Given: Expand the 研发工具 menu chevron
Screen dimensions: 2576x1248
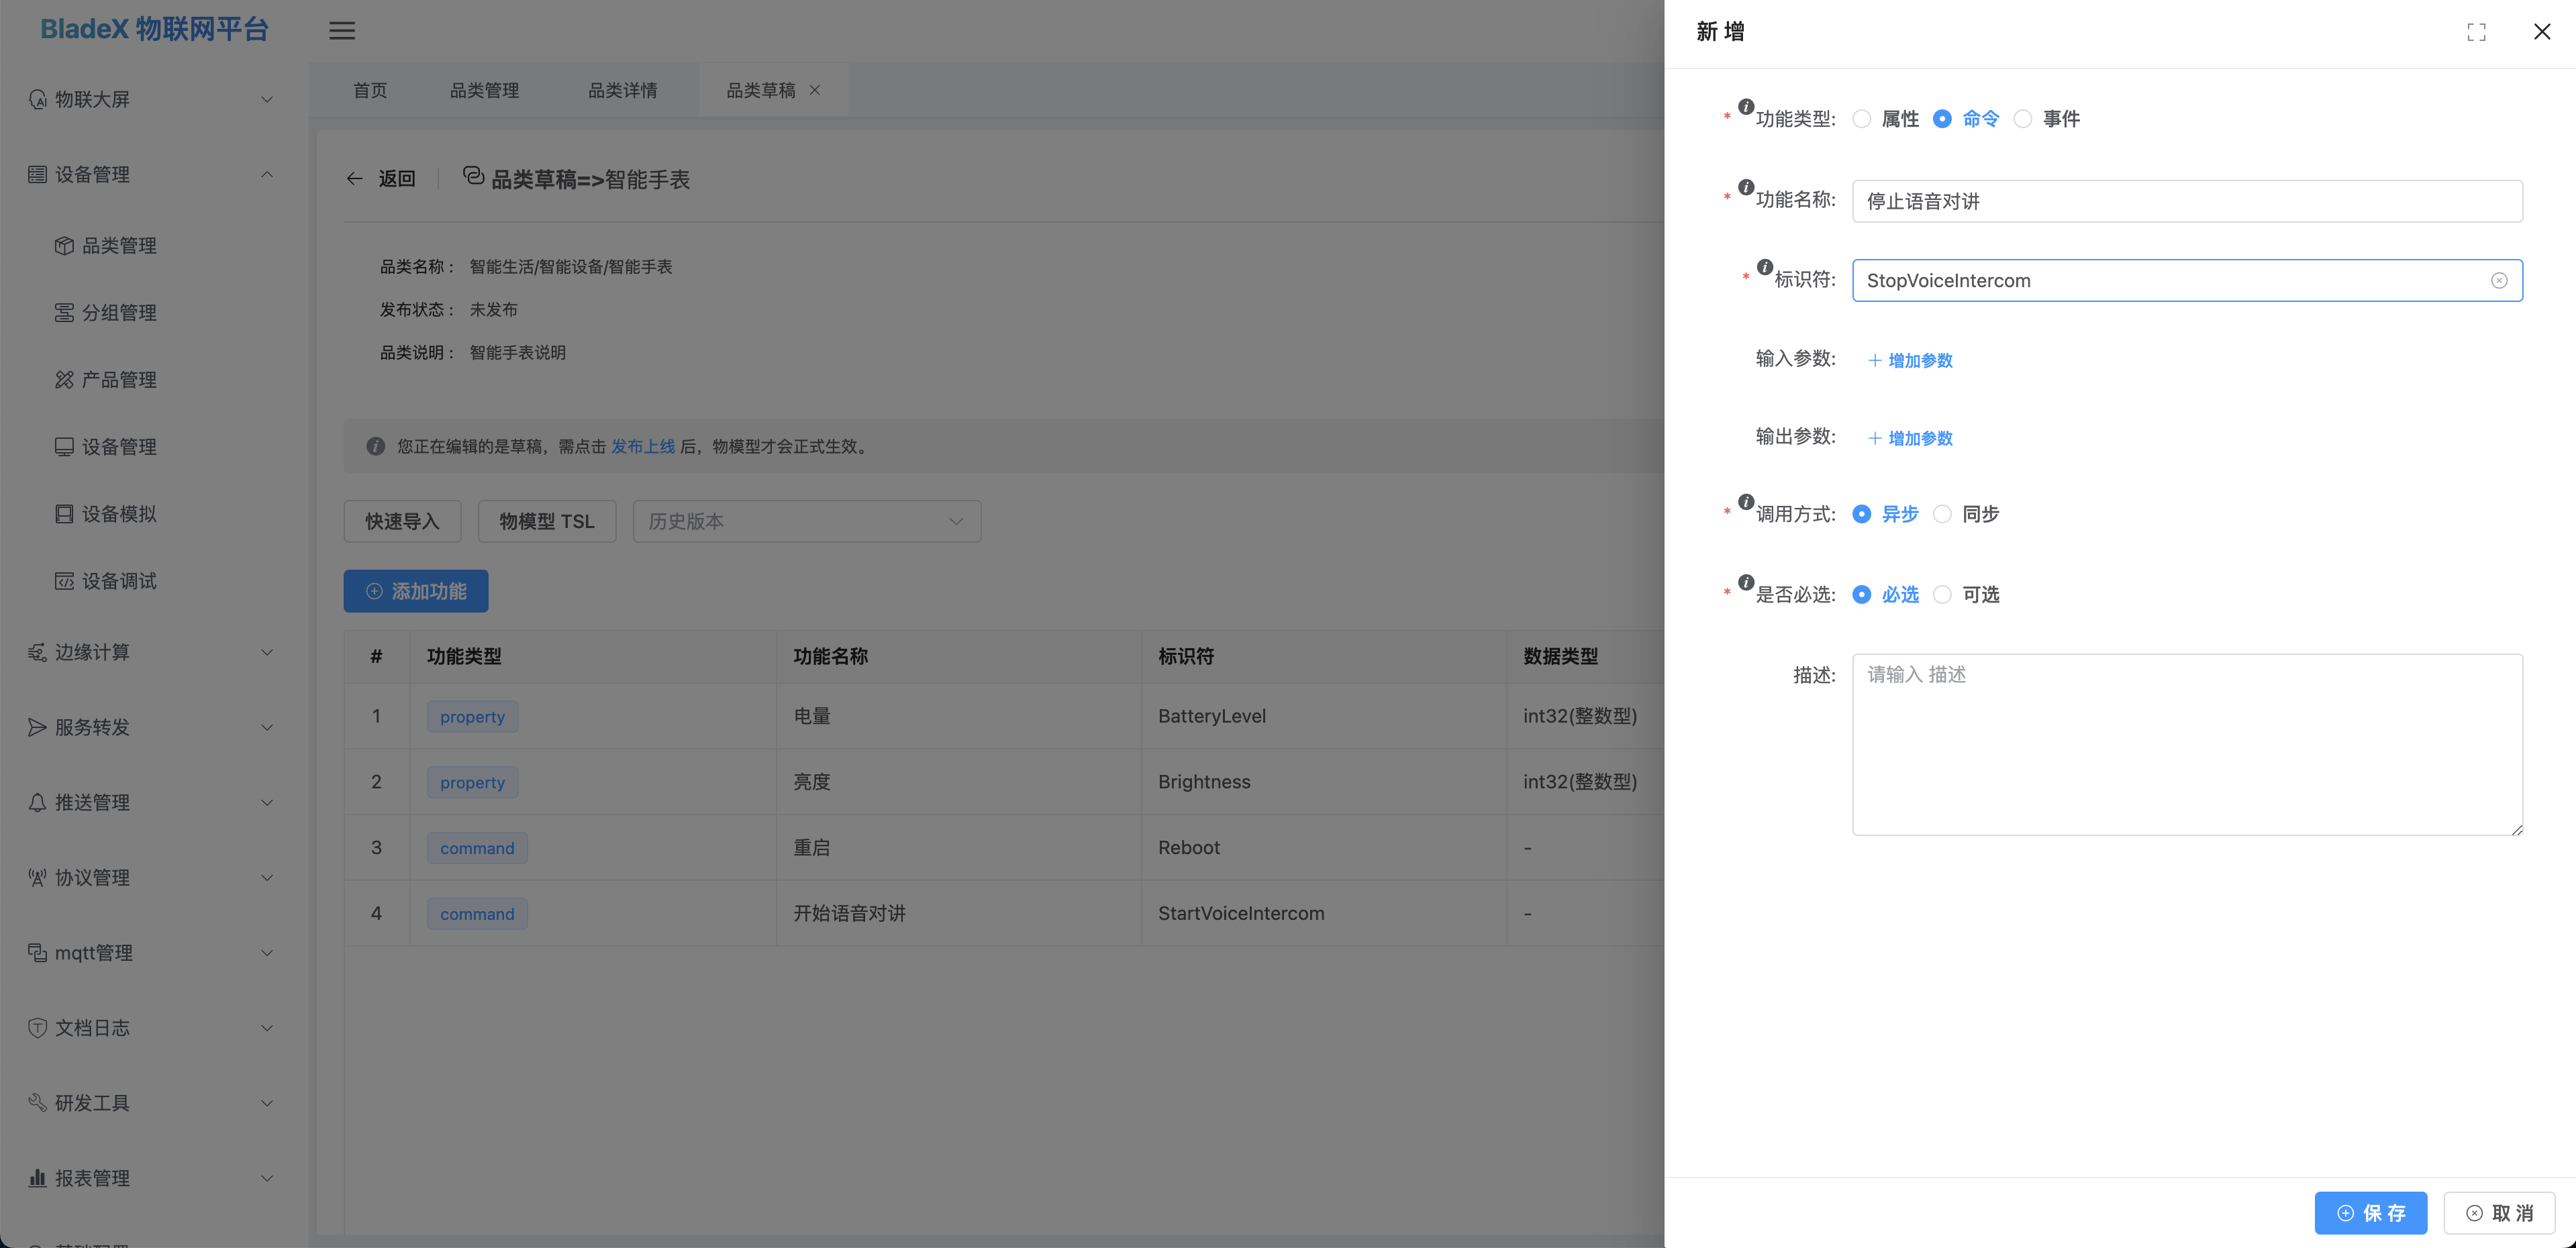Looking at the screenshot, I should (x=267, y=1103).
